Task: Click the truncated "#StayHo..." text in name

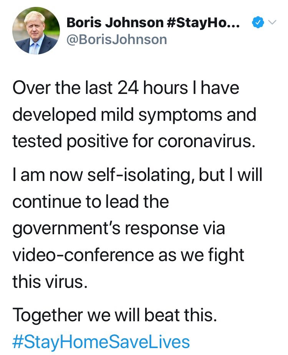Action: [x=204, y=23]
